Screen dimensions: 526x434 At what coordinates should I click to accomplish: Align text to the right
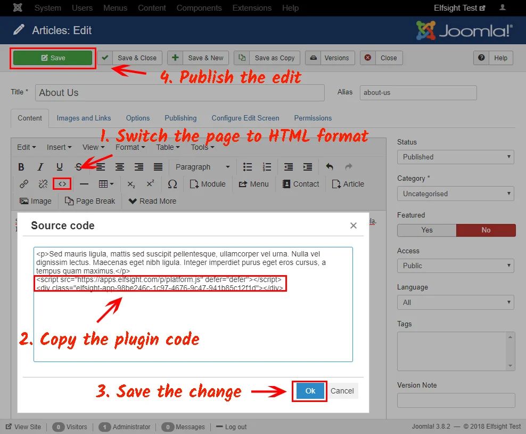tap(139, 166)
